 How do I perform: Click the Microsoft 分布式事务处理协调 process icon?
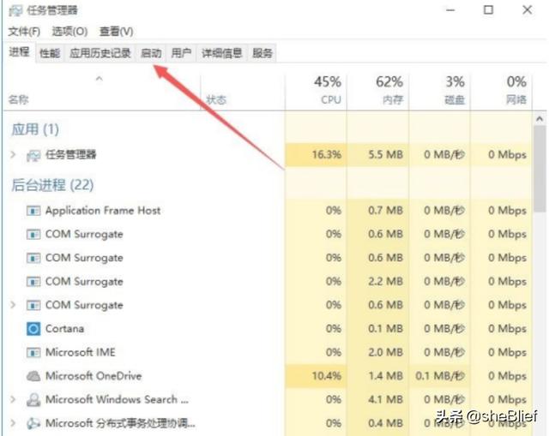coord(33,423)
